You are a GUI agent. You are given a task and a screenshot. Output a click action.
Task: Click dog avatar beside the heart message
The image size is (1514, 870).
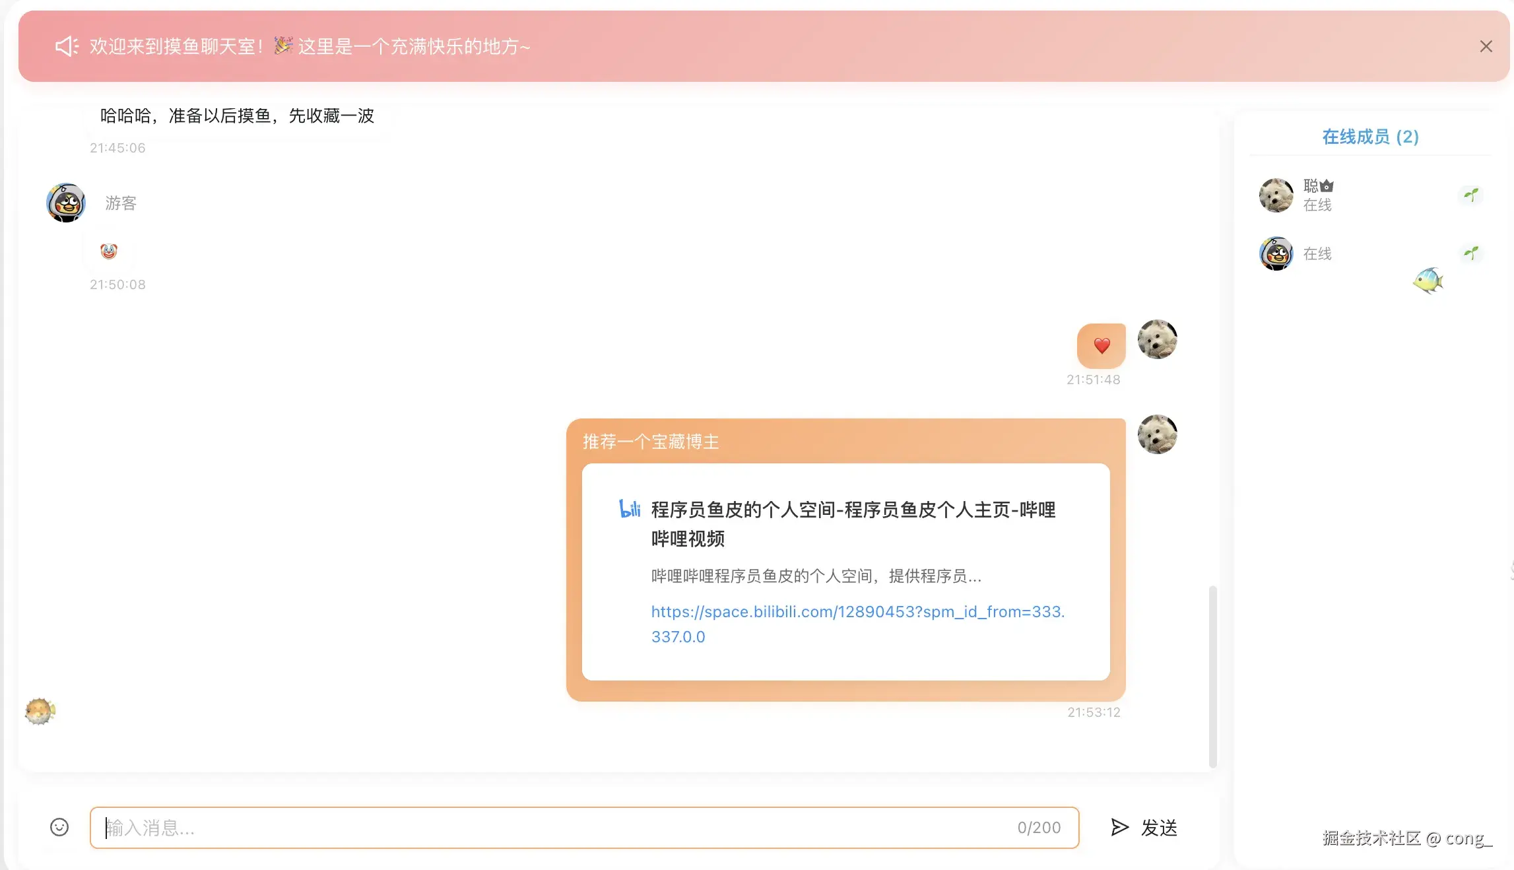pos(1157,339)
